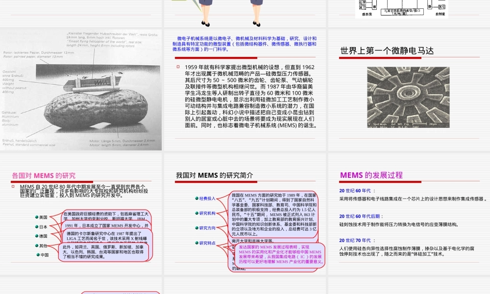Select the helicopter-on-peanut photo slide
The width and height of the screenshot is (490, 294).
81,90
